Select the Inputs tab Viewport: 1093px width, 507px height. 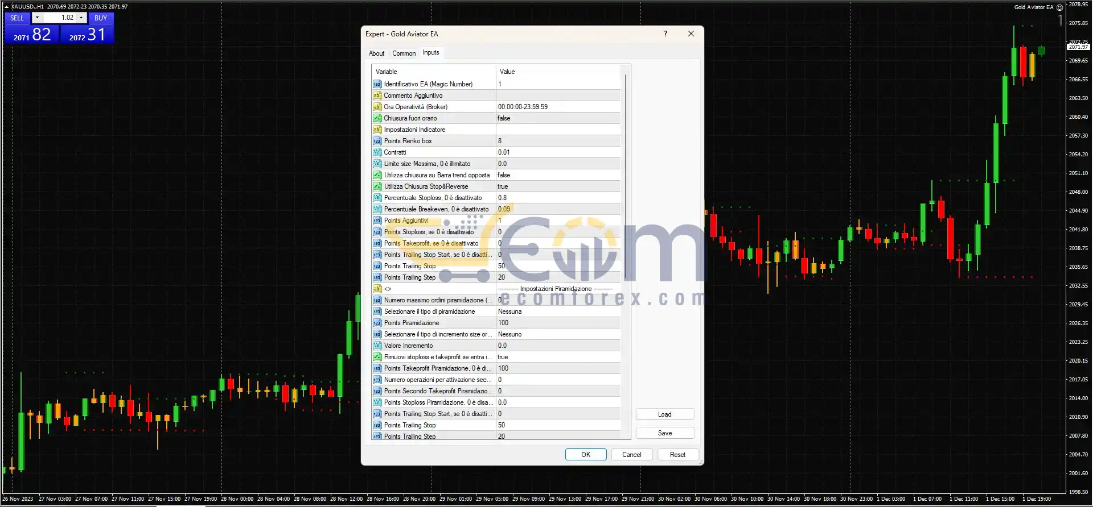pos(431,52)
